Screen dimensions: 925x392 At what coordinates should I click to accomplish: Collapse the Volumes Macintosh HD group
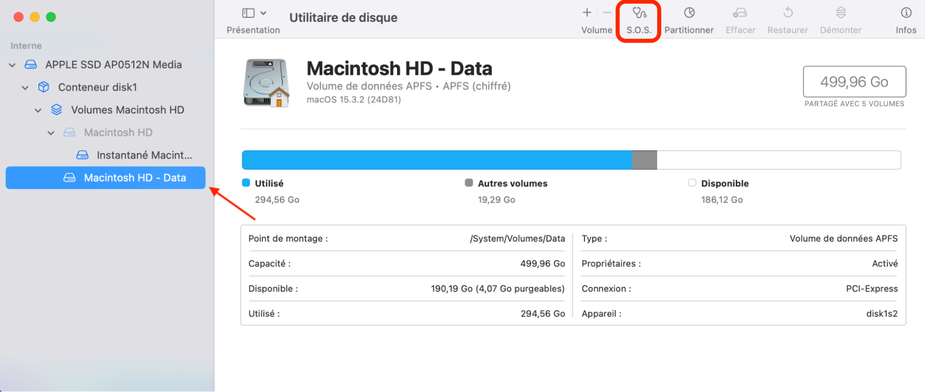tap(38, 110)
